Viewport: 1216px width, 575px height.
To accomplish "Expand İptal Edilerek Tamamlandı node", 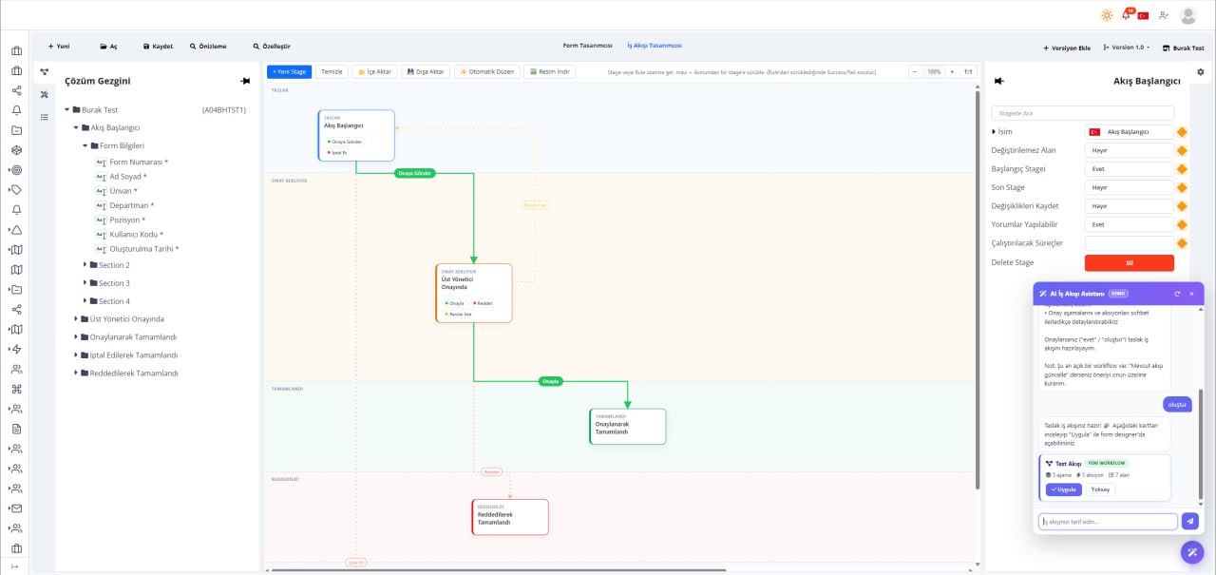I will pos(76,355).
